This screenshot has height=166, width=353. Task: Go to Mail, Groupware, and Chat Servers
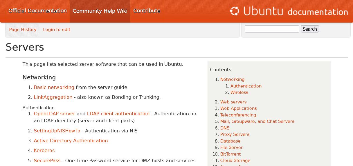point(257,121)
